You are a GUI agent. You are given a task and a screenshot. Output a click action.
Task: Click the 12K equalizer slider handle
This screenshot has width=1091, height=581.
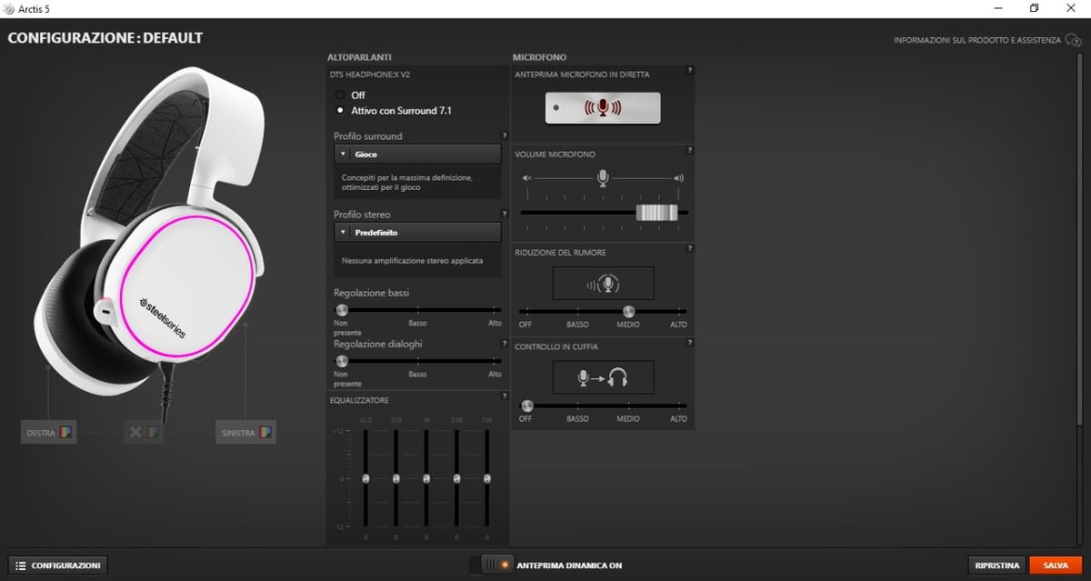pos(487,478)
